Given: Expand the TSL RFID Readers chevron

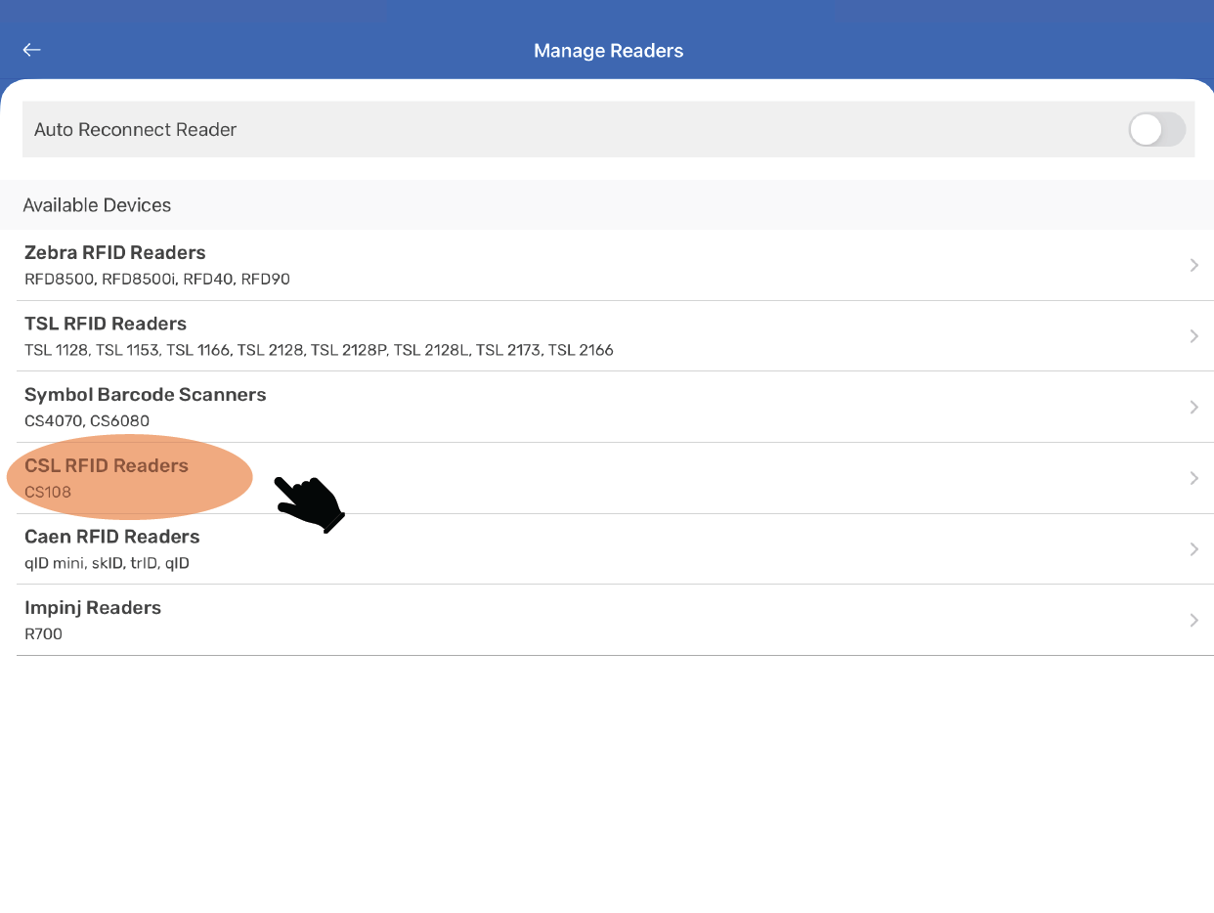Looking at the screenshot, I should [1193, 336].
